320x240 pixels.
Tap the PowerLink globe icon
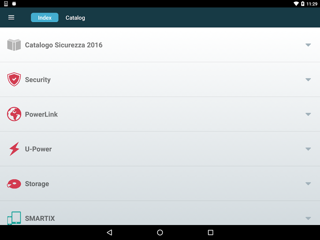click(14, 114)
